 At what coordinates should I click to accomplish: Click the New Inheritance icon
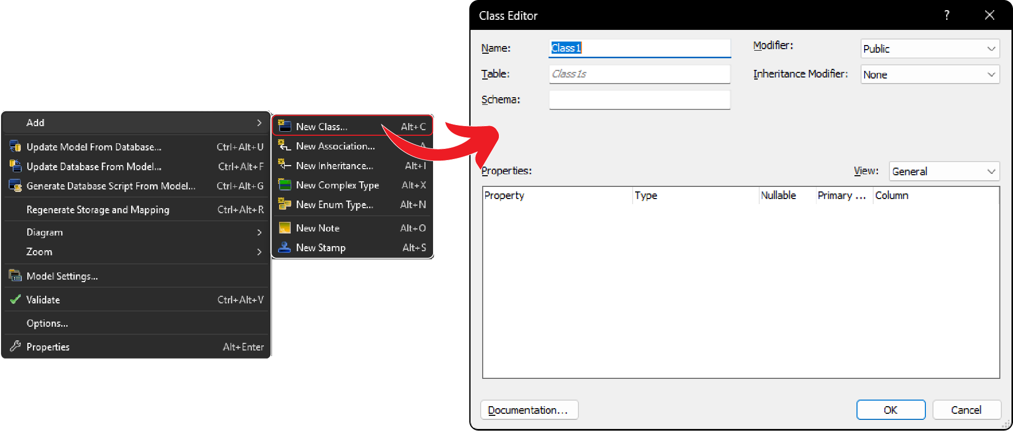[285, 165]
